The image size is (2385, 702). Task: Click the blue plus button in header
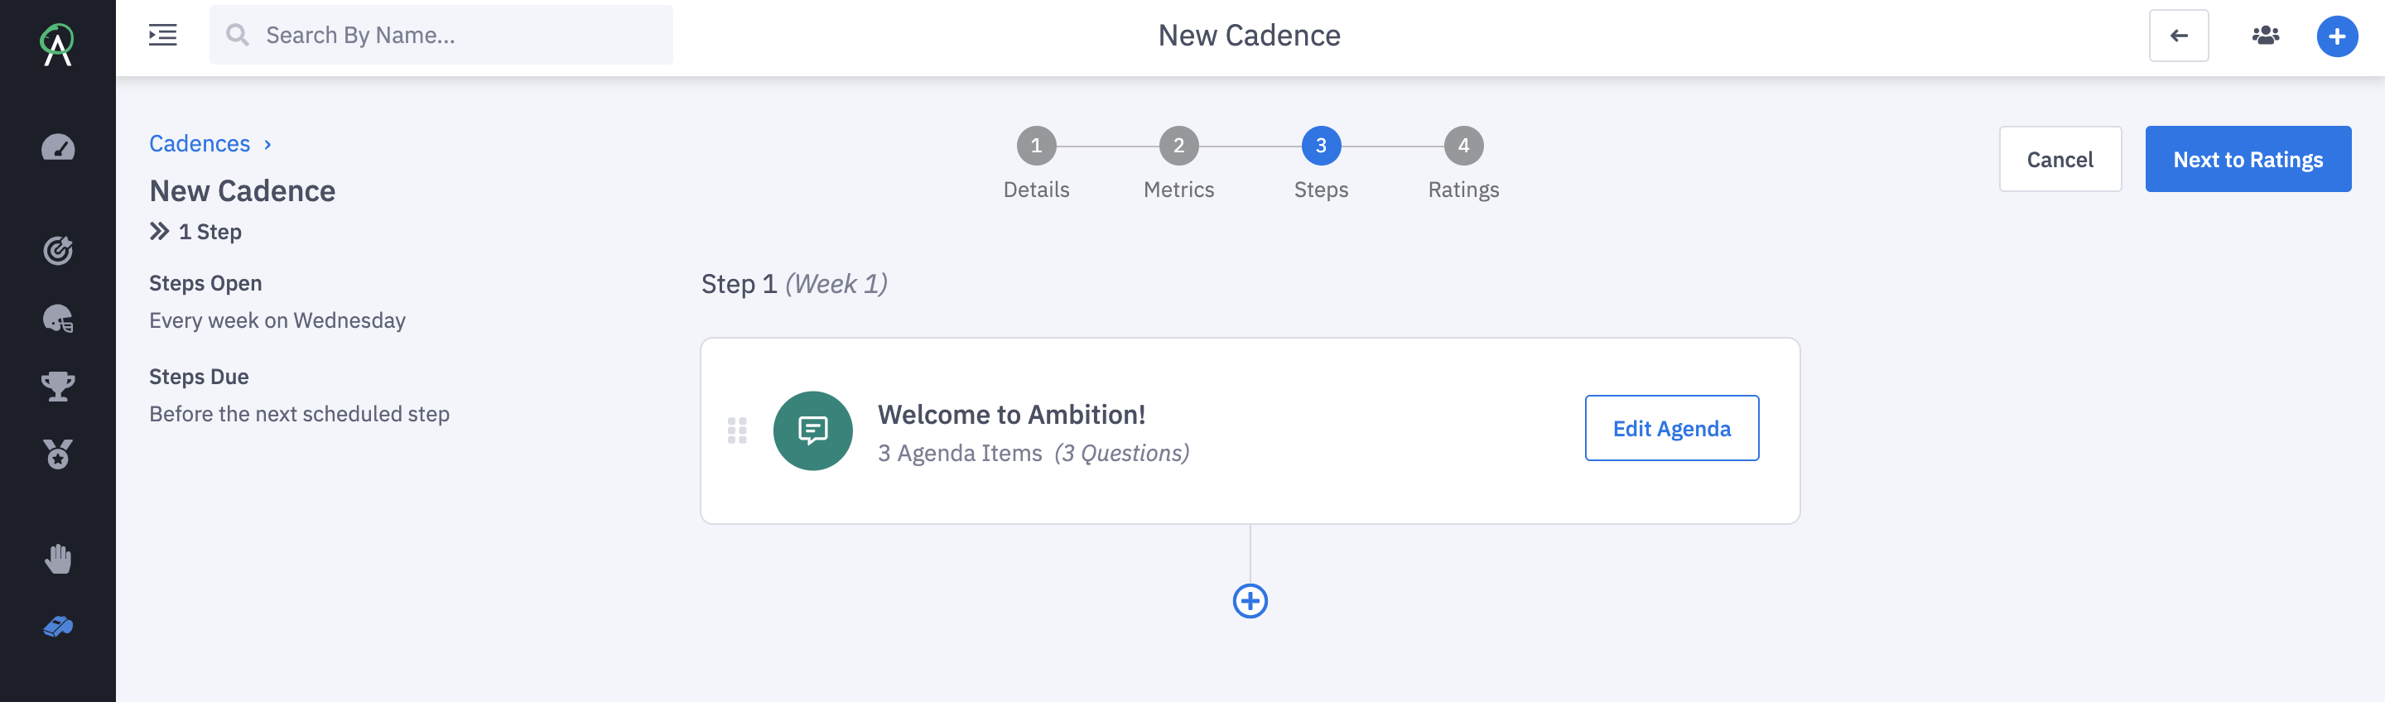pyautogui.click(x=2336, y=36)
